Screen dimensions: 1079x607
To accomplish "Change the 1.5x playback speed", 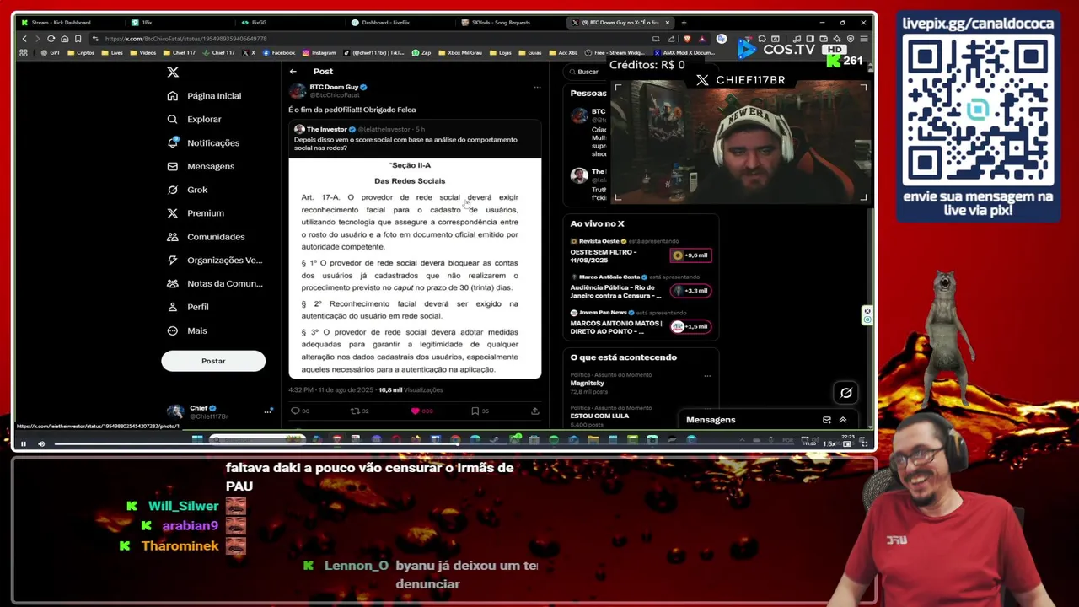I will pos(829,443).
